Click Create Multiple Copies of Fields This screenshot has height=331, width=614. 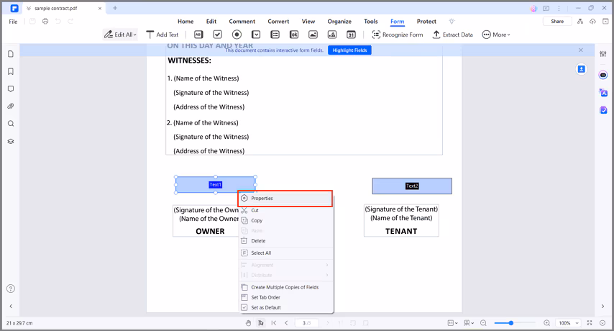click(286, 287)
